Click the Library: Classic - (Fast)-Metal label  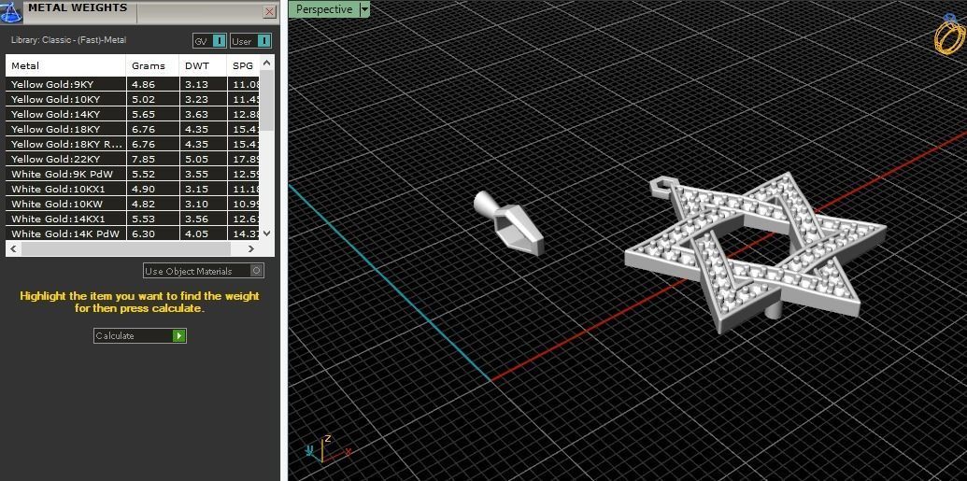68,40
